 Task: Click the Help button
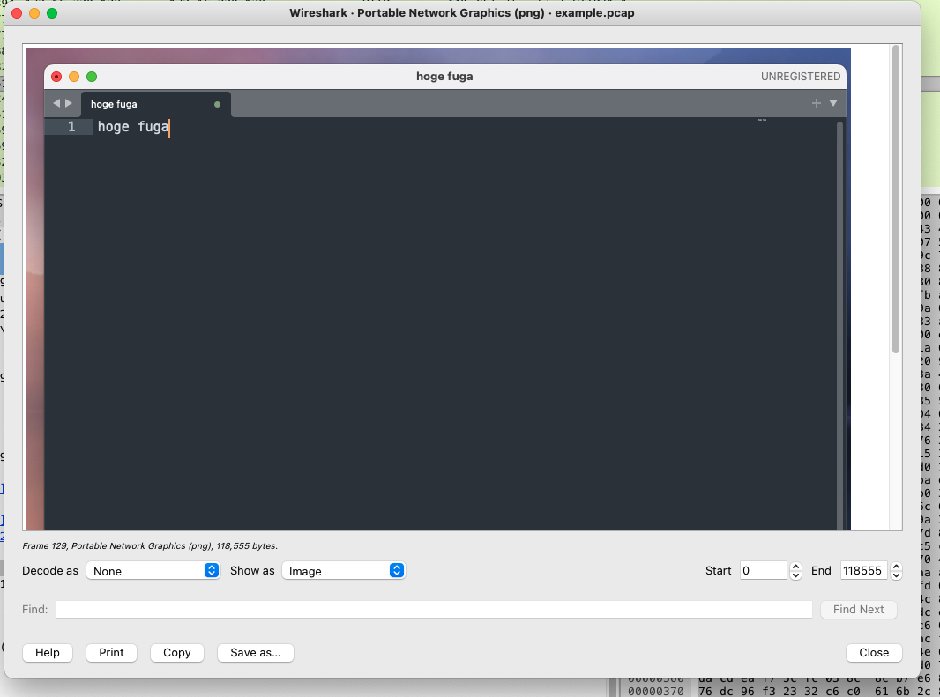tap(48, 653)
